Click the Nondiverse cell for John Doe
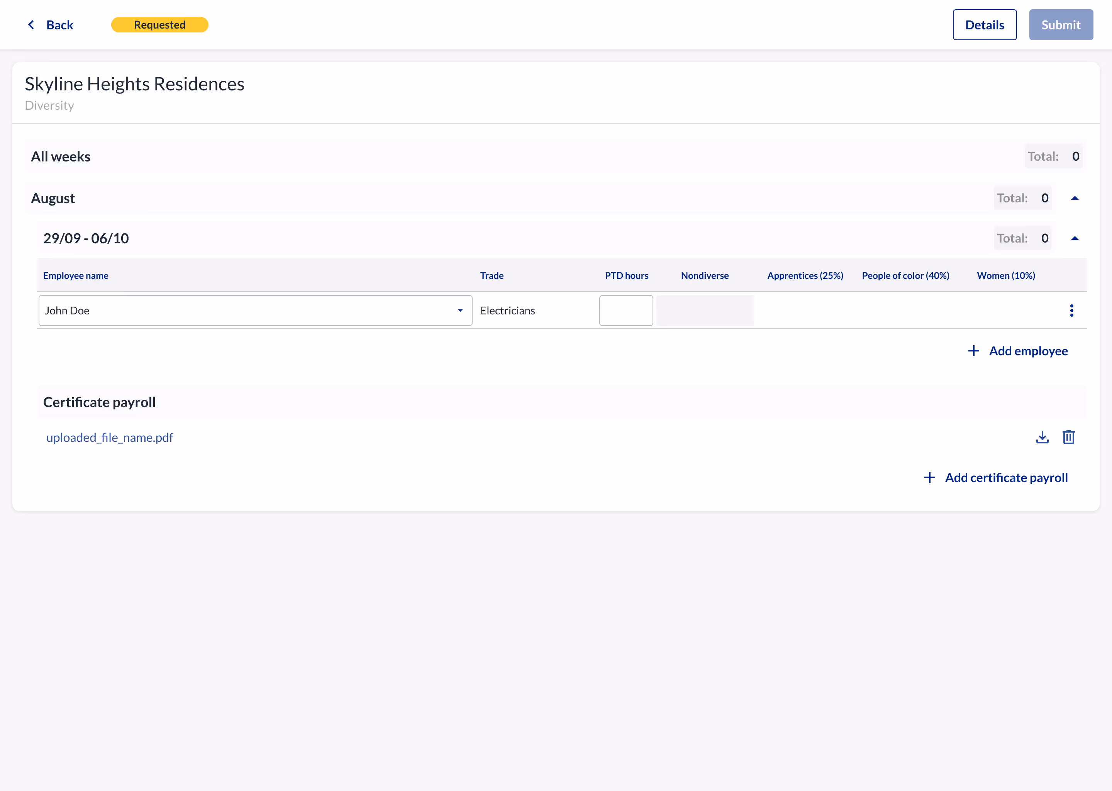 (705, 310)
